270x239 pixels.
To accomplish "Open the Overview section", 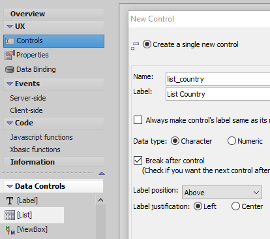I will [53, 14].
